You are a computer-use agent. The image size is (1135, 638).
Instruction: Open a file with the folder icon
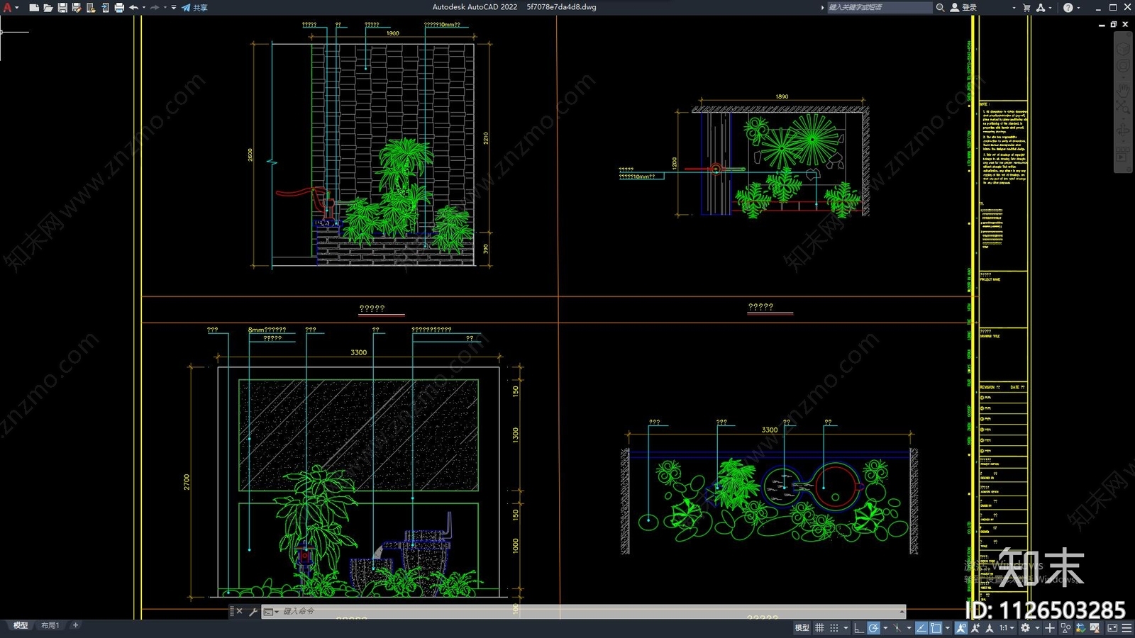48,8
